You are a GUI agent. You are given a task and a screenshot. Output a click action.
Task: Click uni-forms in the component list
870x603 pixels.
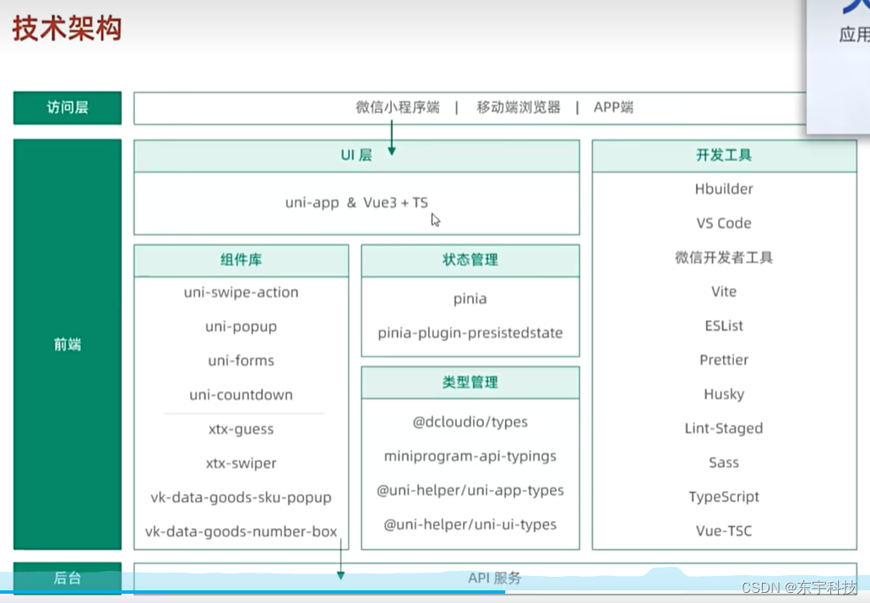pos(242,361)
